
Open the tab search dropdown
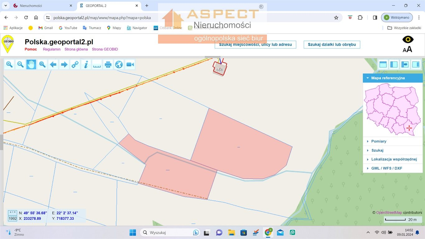tap(6, 6)
